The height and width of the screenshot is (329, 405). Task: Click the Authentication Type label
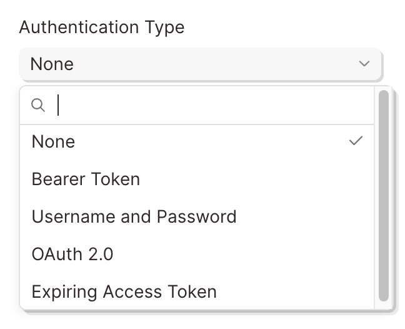[102, 28]
